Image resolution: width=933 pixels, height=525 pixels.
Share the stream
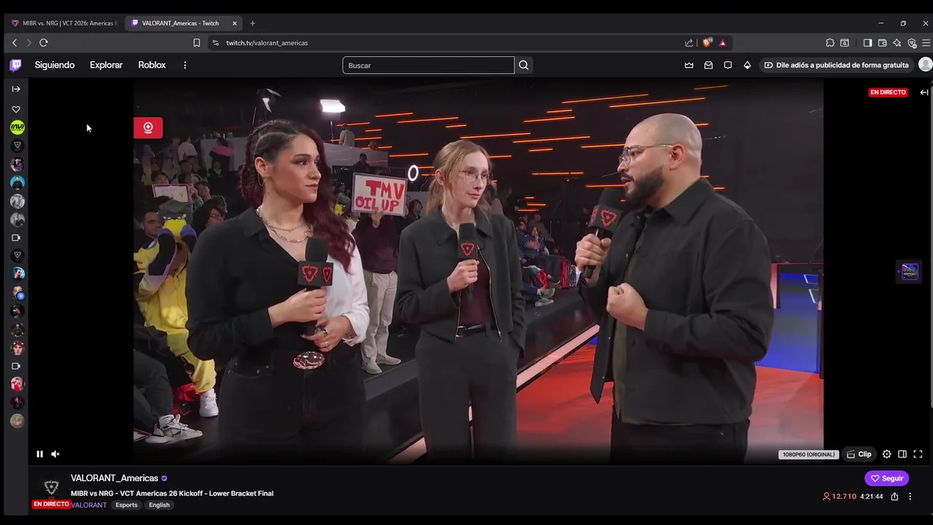[894, 497]
